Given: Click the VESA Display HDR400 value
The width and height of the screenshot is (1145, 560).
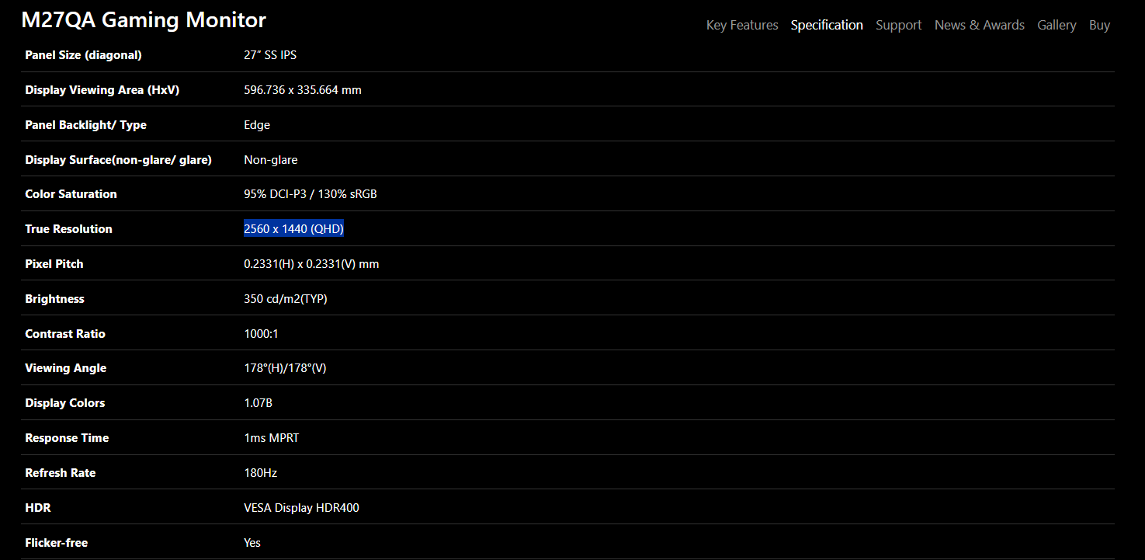Looking at the screenshot, I should [301, 508].
